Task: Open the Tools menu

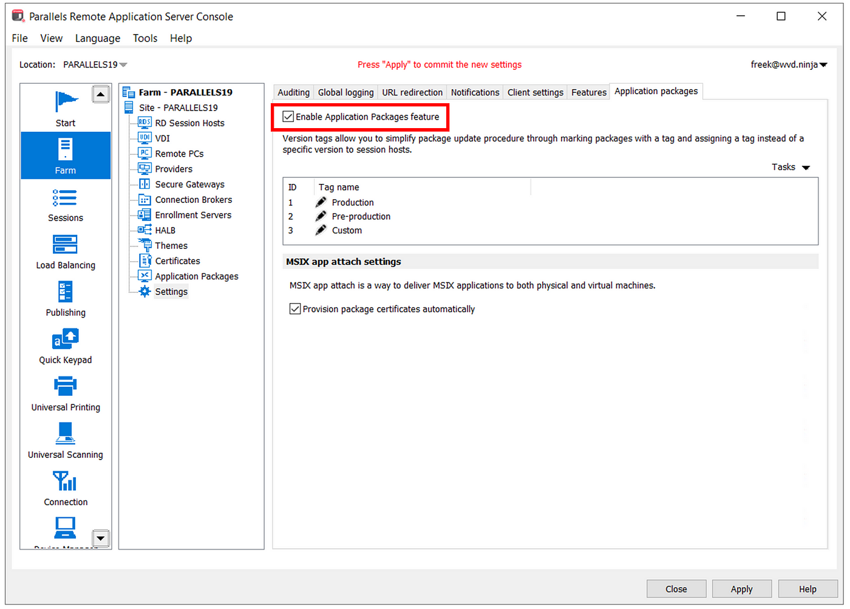Action: coord(145,38)
